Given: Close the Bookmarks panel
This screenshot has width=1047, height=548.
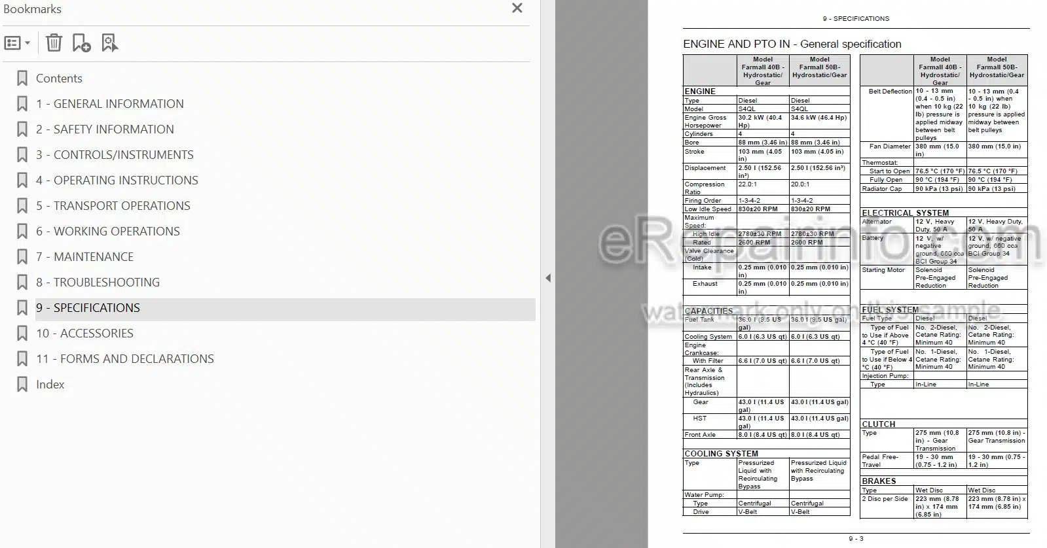Looking at the screenshot, I should coord(517,8).
